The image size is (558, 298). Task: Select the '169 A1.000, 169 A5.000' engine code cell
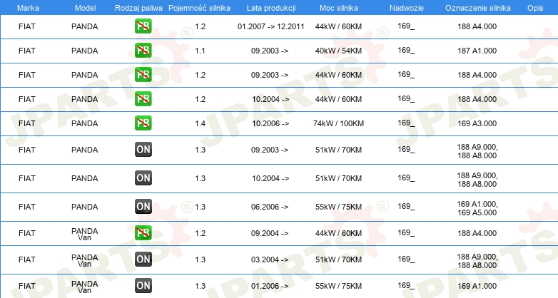[477, 208]
